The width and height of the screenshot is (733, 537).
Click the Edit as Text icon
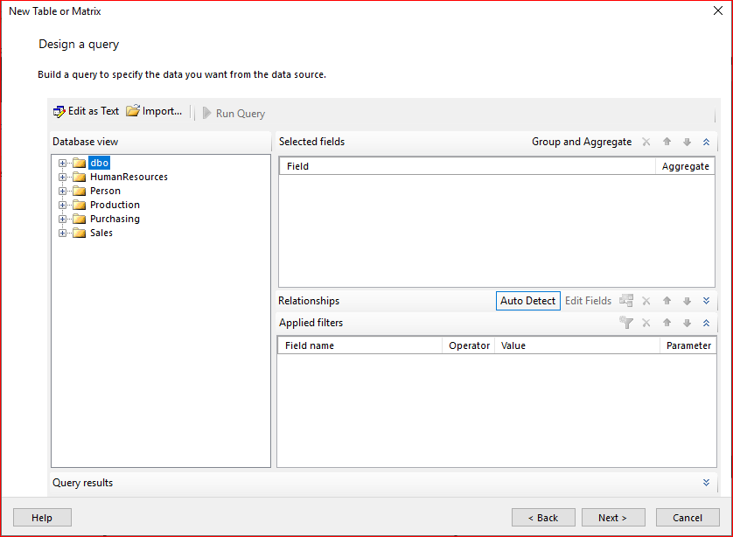tap(59, 112)
